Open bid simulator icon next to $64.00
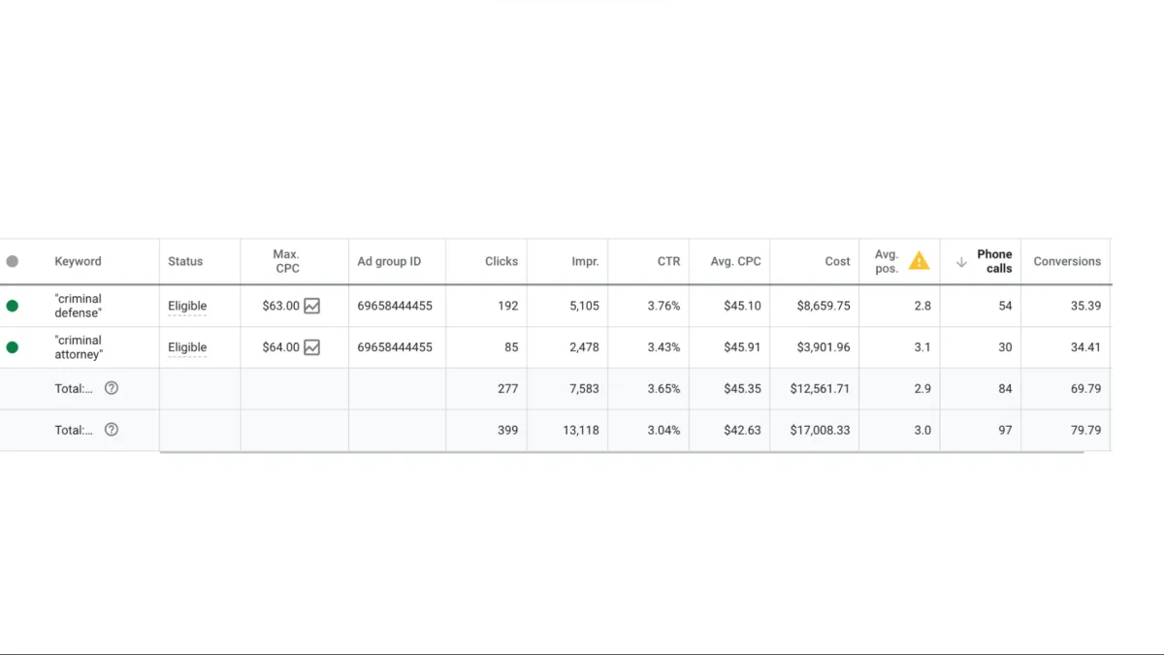The image size is (1164, 655). tap(311, 347)
